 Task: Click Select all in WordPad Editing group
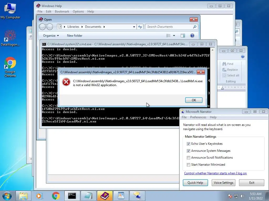[230, 75]
